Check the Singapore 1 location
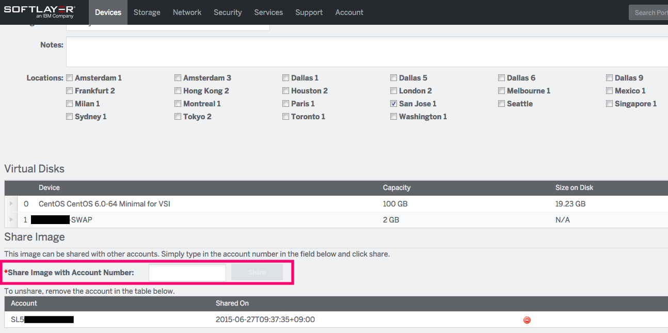Image resolution: width=668 pixels, height=333 pixels. coord(609,103)
